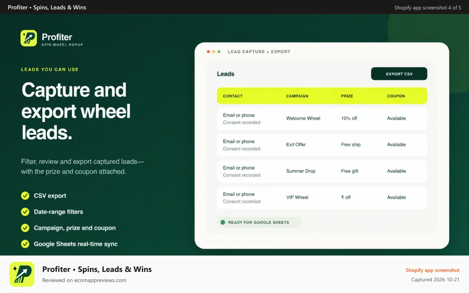Screen dimensions: 469x293
Task: Click the Ready for Google Sheets badge
Action: tap(260, 222)
